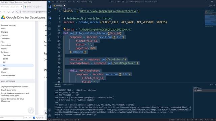Open Single-parenting behavior changes link

[15, 87]
